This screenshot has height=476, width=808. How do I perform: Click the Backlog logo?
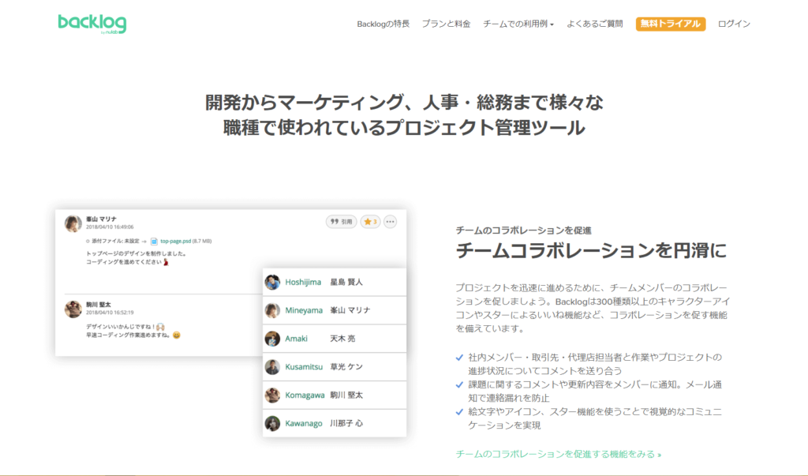click(92, 24)
